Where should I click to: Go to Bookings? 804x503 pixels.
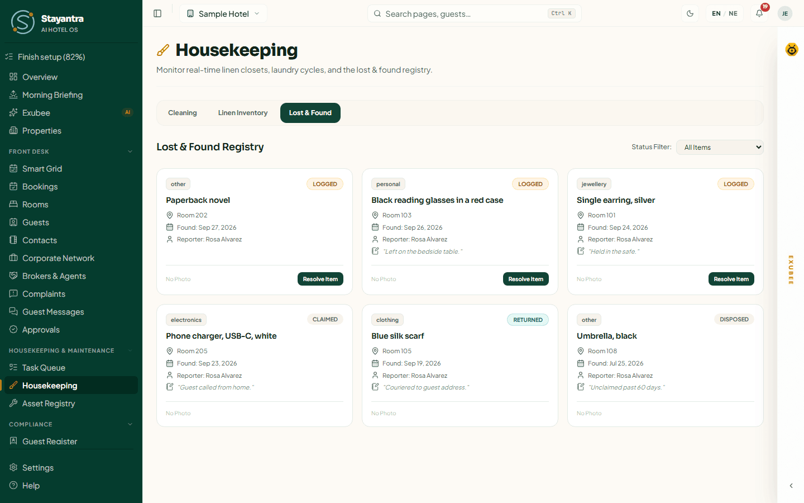(x=71, y=187)
